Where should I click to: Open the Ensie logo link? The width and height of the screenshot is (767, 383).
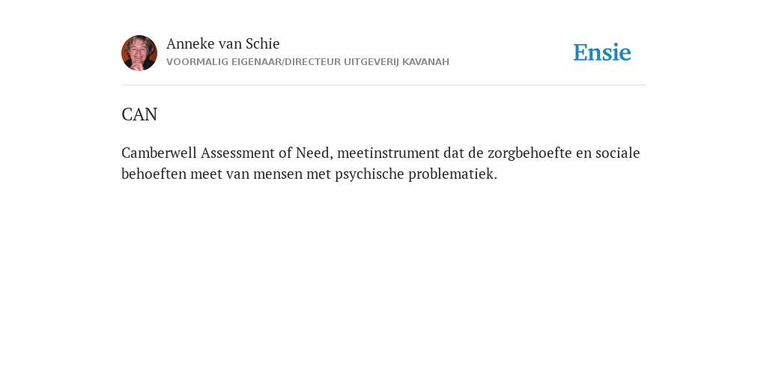602,52
